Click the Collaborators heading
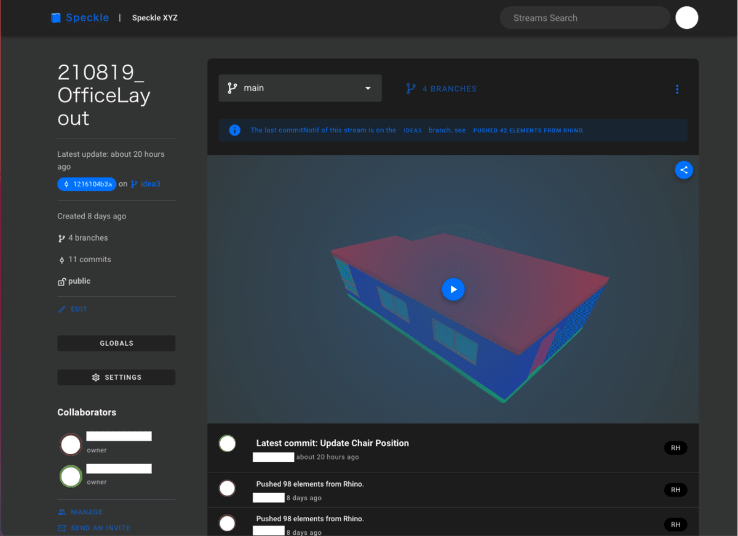Viewport: 738px width, 536px height. coord(87,412)
